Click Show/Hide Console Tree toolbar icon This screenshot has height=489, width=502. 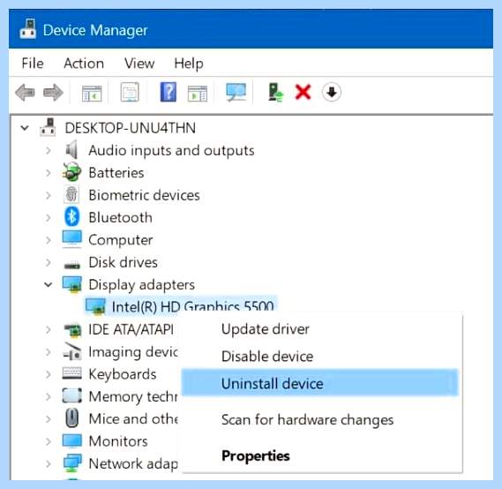(92, 94)
